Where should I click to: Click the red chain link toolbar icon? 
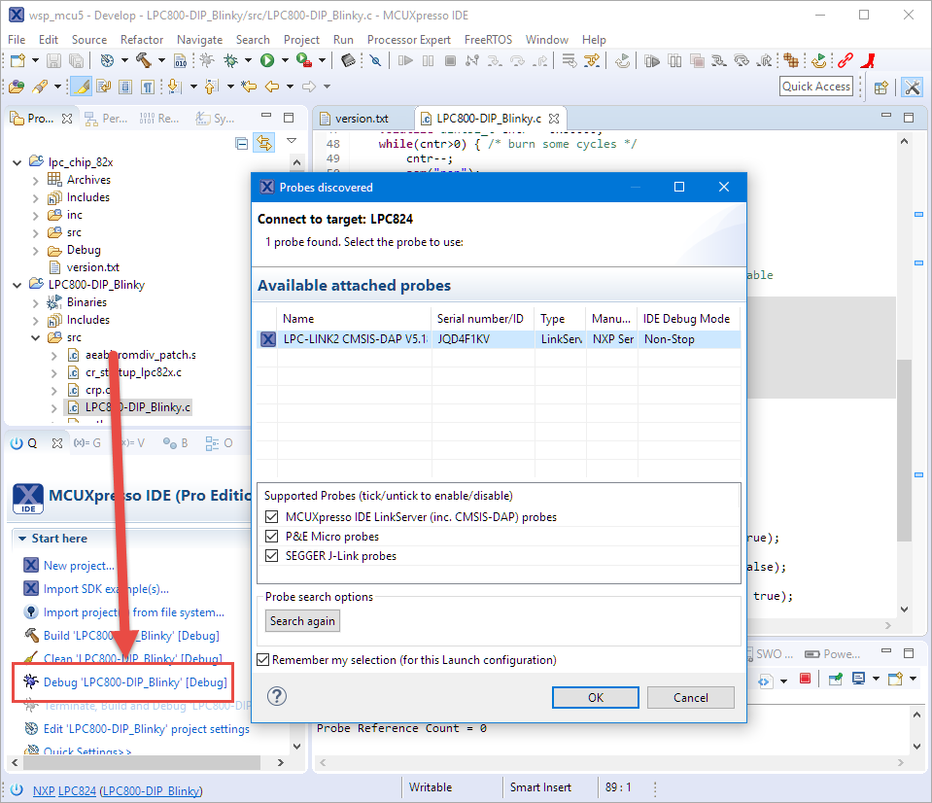click(x=846, y=60)
